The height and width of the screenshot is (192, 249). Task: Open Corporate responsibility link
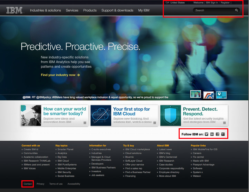171,168
